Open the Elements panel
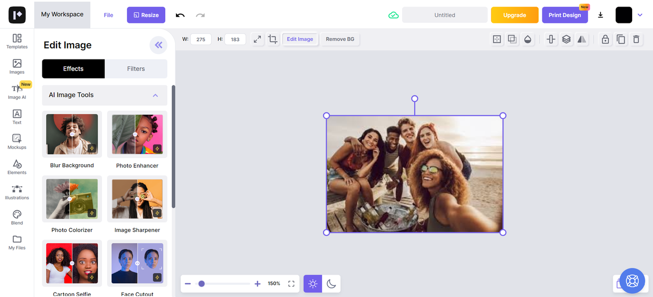The width and height of the screenshot is (653, 297). tap(17, 167)
